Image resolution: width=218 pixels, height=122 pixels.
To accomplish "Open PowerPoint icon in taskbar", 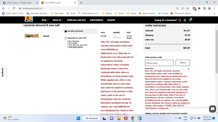I will (x=126, y=118).
